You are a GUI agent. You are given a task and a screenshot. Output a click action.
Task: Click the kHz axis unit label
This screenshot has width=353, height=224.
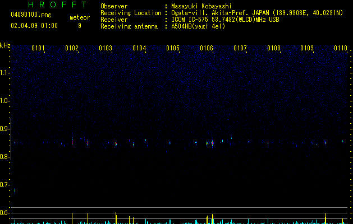point(5,45)
